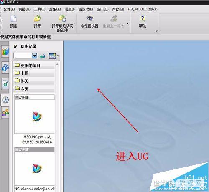Image resolution: width=209 pixels, height=192 pixels.
Task: Open the books library sidebar tab
Action: point(5,51)
